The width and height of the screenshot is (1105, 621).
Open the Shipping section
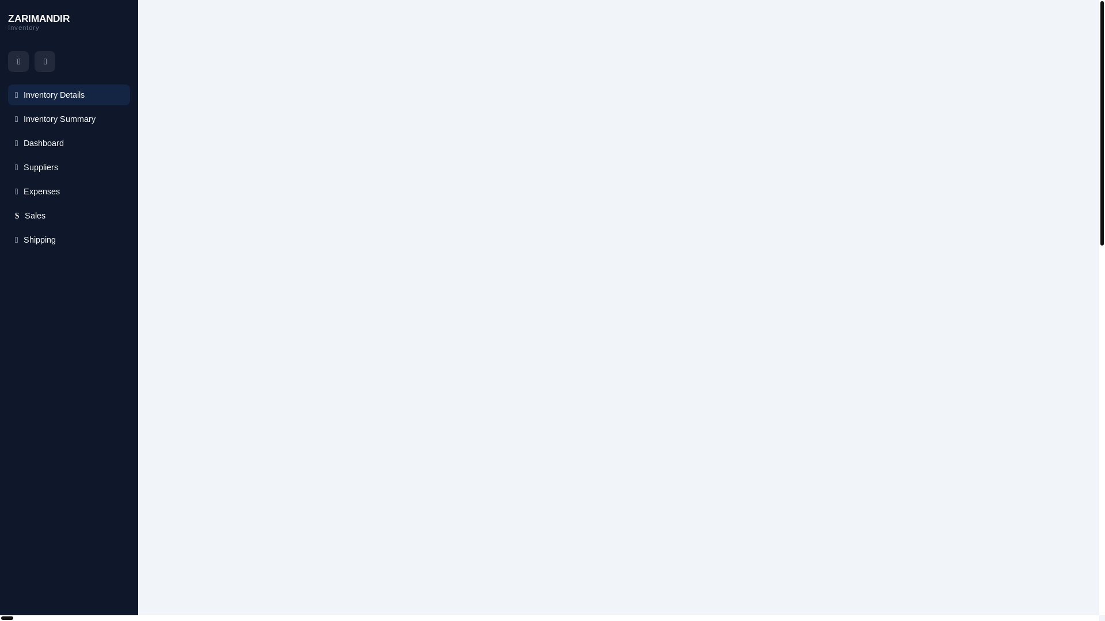[69, 240]
